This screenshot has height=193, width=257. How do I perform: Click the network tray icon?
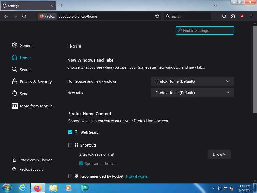[220, 188]
